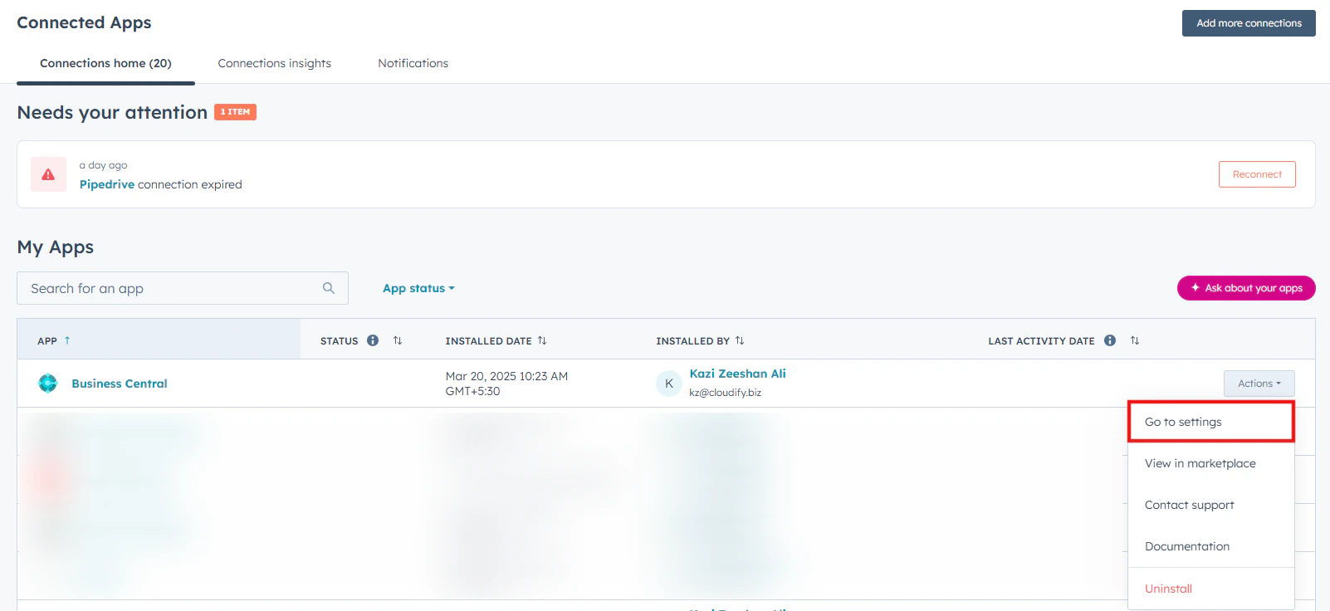
Task: Click the Status column header label
Action: pyautogui.click(x=339, y=341)
